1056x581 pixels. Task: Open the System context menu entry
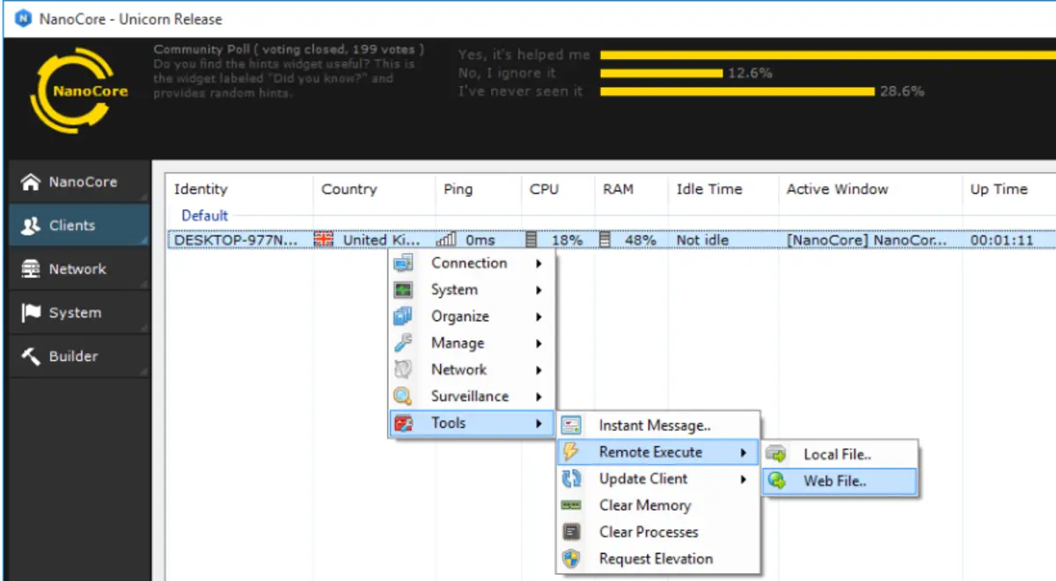tap(472, 290)
